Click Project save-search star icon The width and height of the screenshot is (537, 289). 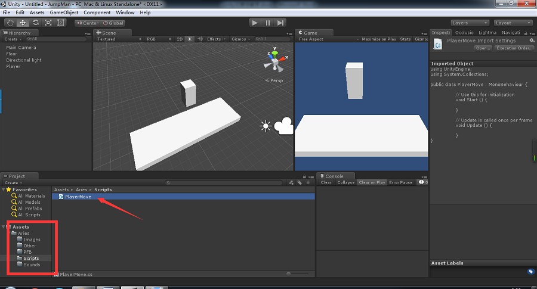coord(308,182)
